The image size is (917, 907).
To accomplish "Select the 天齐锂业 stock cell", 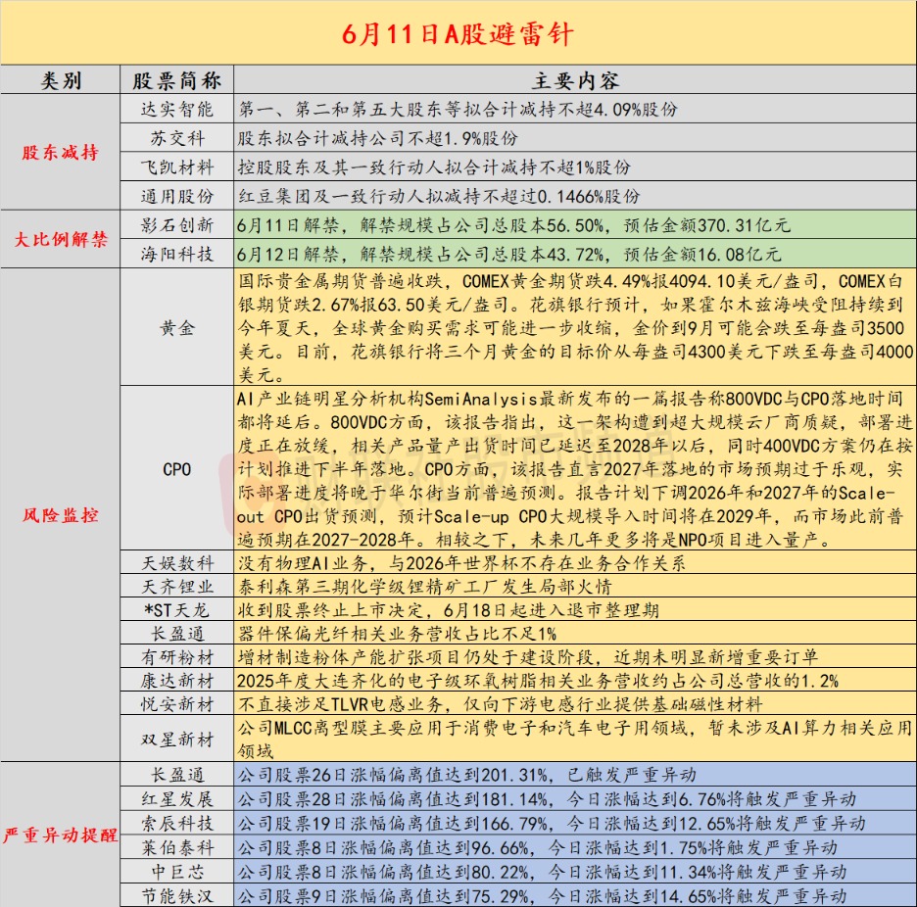I will pos(176,586).
